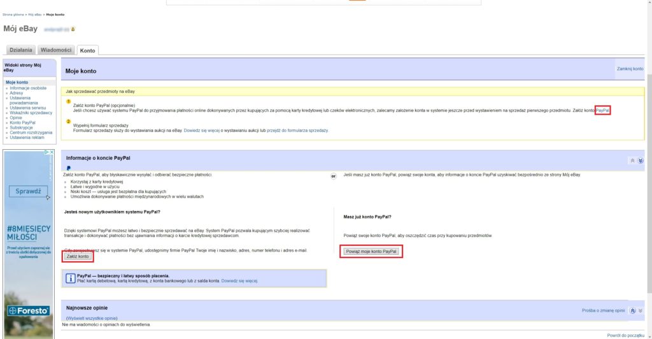Expand Najnowsze opinie section with down arrow
This screenshot has height=339, width=652.
[x=641, y=310]
